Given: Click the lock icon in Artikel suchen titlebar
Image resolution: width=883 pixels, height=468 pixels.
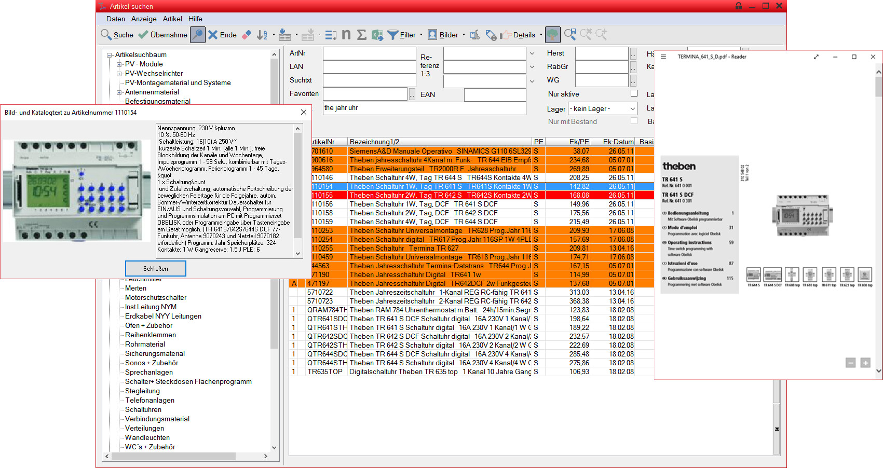Looking at the screenshot, I should click(739, 6).
